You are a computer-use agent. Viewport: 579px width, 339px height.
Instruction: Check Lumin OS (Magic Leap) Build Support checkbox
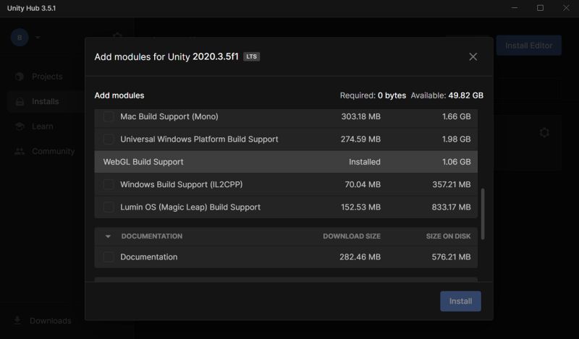[108, 207]
